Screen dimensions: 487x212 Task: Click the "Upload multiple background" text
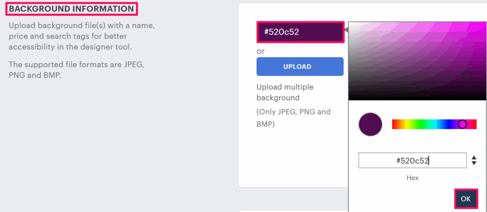click(285, 92)
